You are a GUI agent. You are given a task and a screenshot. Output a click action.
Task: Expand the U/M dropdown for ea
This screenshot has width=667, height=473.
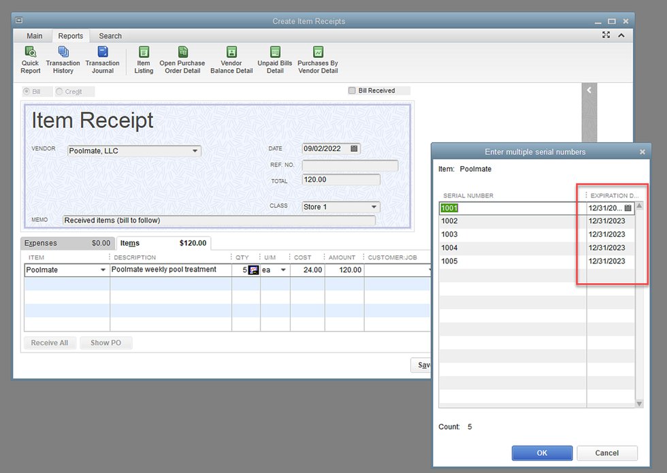click(x=282, y=270)
